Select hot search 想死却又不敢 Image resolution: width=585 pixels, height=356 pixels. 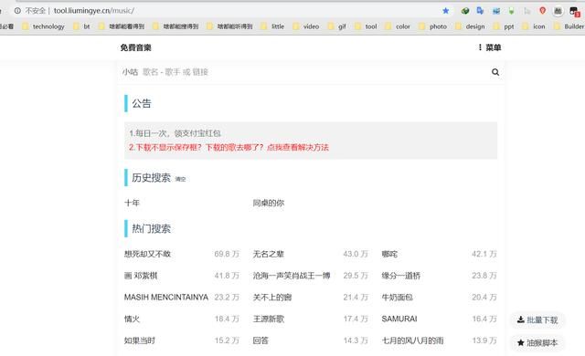[x=148, y=254]
